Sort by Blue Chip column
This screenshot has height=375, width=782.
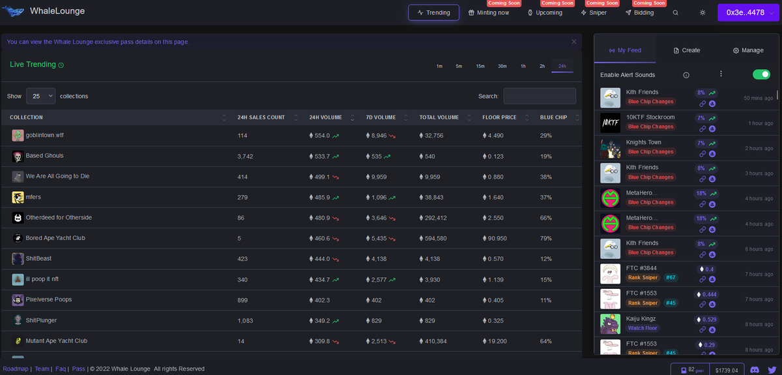(x=558, y=117)
